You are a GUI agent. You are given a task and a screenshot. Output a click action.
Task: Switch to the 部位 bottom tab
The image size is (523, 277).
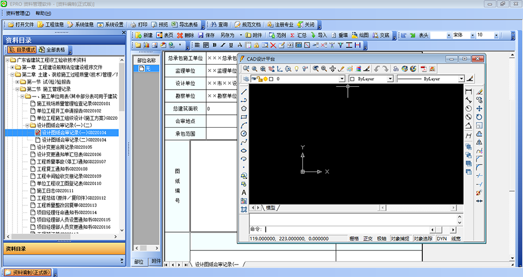pos(139,262)
